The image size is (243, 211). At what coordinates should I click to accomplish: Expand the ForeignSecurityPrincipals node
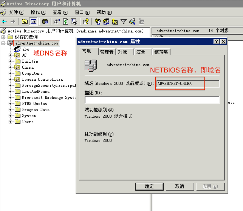tap(10, 85)
